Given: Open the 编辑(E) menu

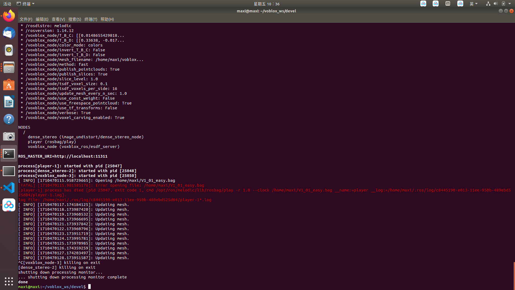Looking at the screenshot, I should pyautogui.click(x=42, y=19).
